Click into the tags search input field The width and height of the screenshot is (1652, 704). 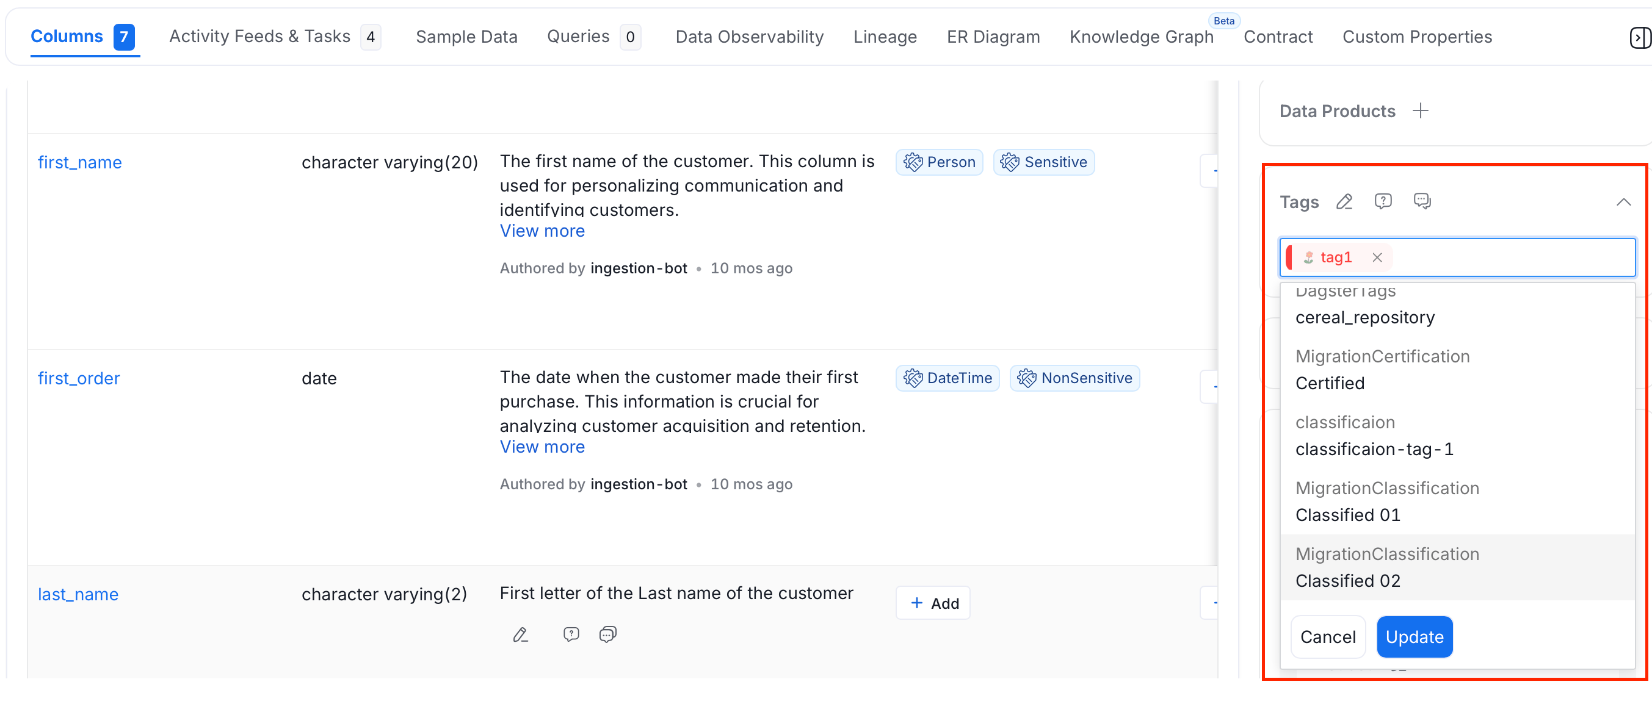[1513, 257]
